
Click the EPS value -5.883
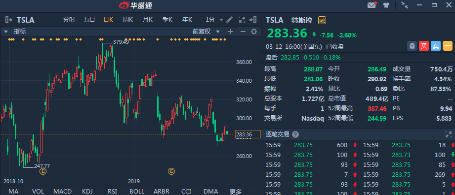click(x=442, y=118)
